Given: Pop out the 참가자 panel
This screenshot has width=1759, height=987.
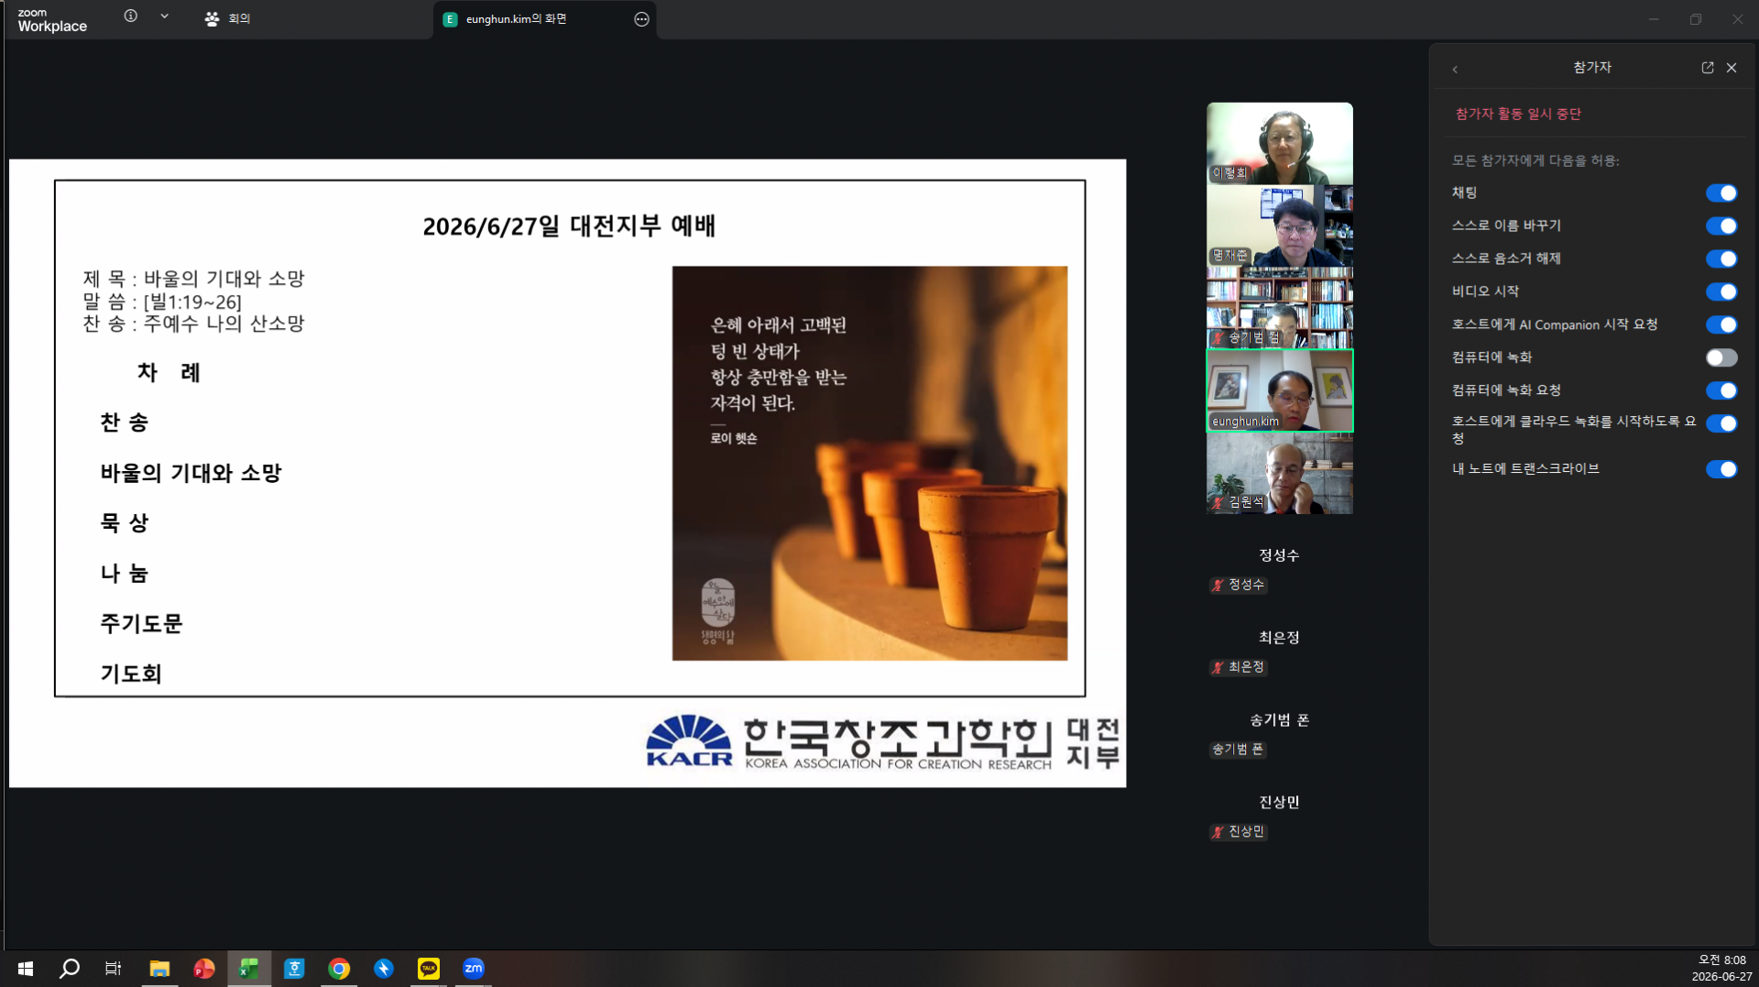Looking at the screenshot, I should point(1708,68).
